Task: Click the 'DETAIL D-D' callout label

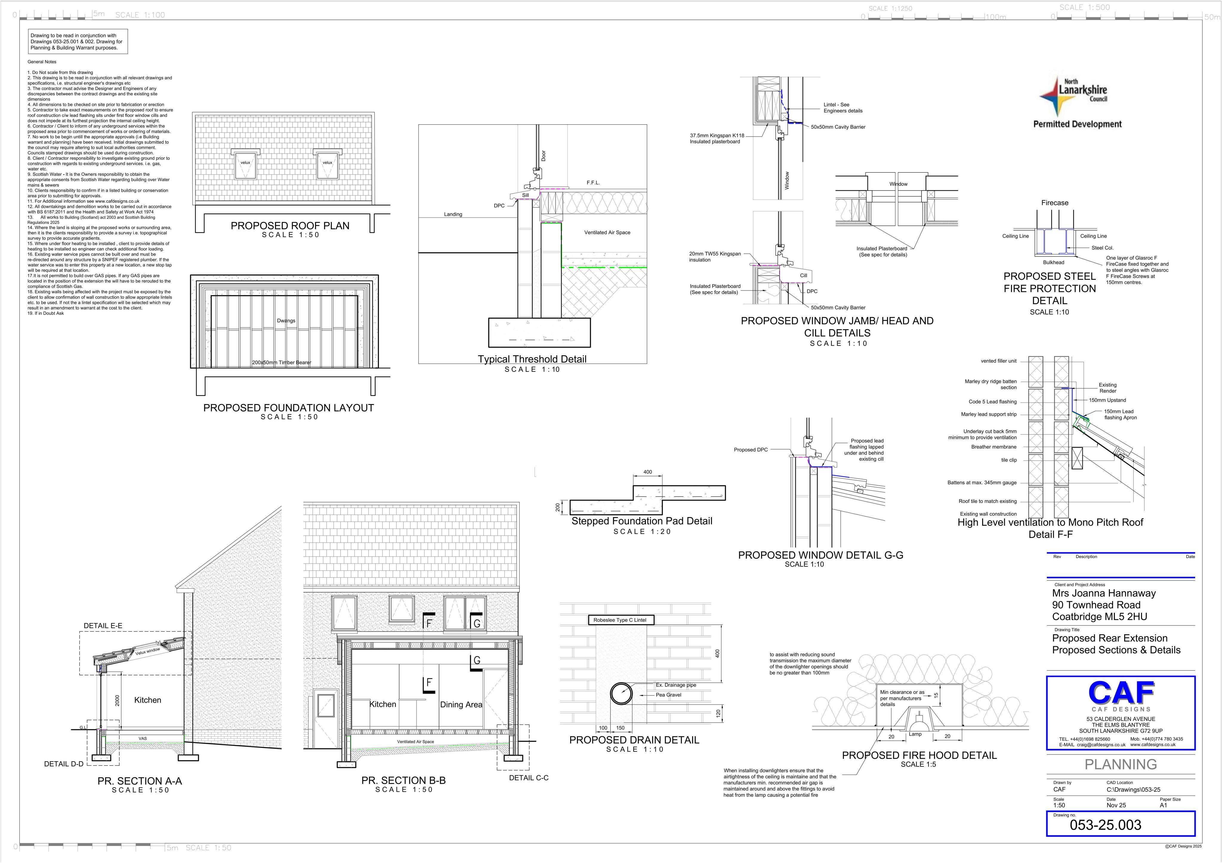Action: 64,764
